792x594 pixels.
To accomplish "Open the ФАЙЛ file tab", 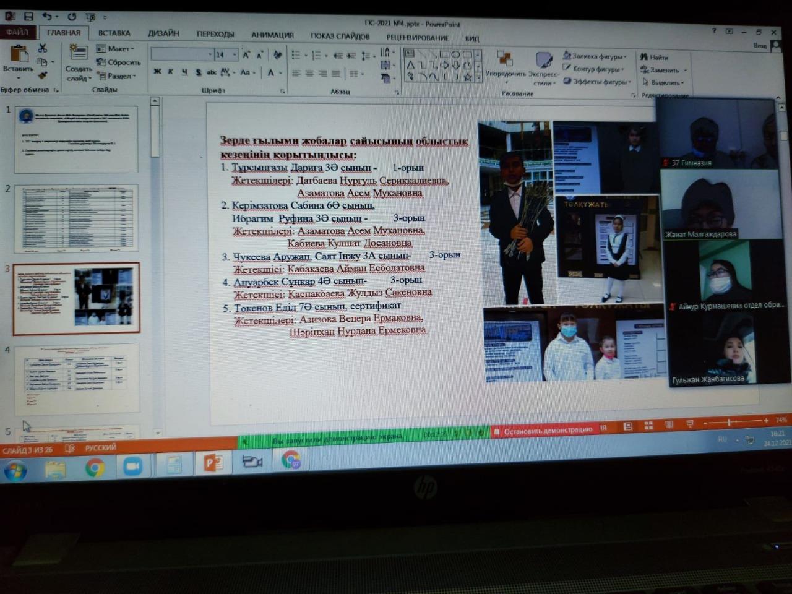I will (17, 32).
